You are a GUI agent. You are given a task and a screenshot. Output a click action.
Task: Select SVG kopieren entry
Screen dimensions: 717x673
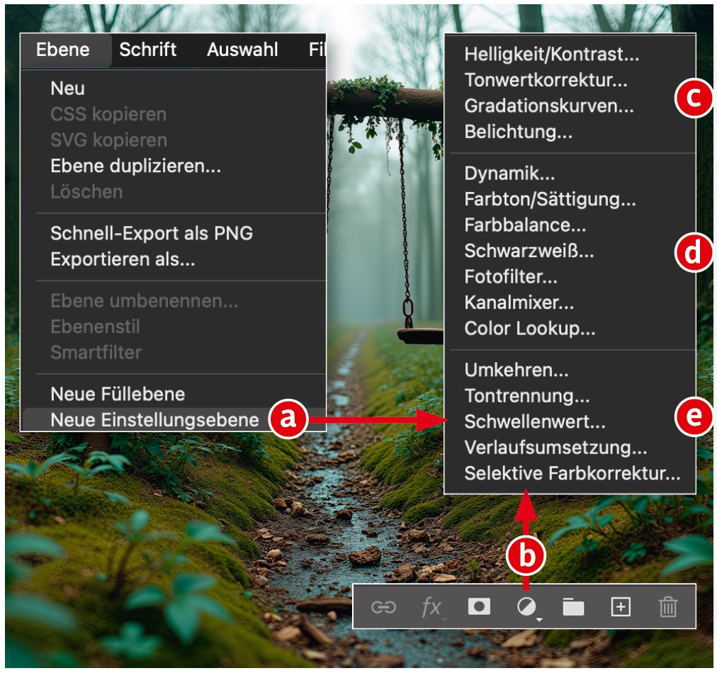(x=108, y=140)
